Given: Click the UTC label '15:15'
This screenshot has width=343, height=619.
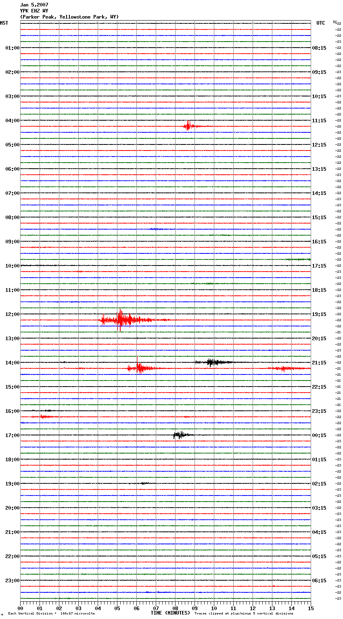Looking at the screenshot, I should click(x=319, y=217).
